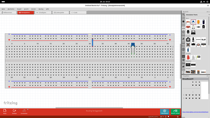Switch to the Schaltplan tab
The width and height of the screenshot is (210, 118).
click(43, 12)
